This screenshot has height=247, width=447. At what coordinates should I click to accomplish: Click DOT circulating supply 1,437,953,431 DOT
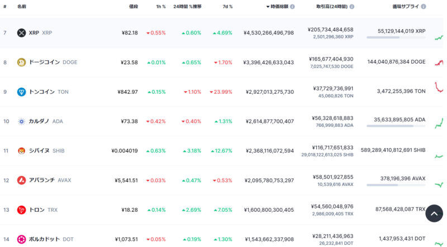point(402,239)
